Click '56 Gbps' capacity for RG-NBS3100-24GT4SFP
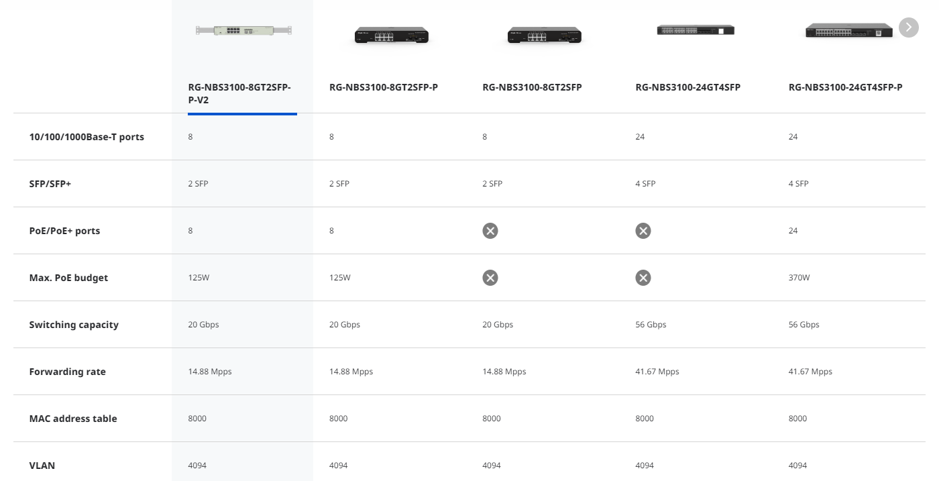The height and width of the screenshot is (481, 939). pos(651,325)
